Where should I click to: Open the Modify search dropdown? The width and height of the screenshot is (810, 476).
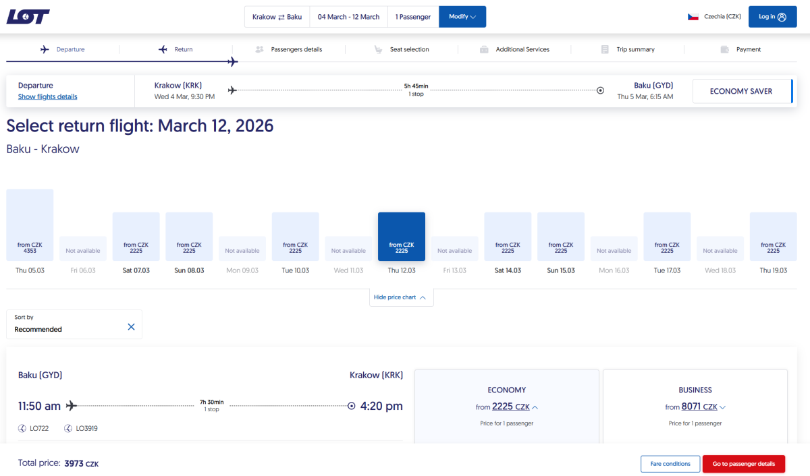tap(462, 17)
